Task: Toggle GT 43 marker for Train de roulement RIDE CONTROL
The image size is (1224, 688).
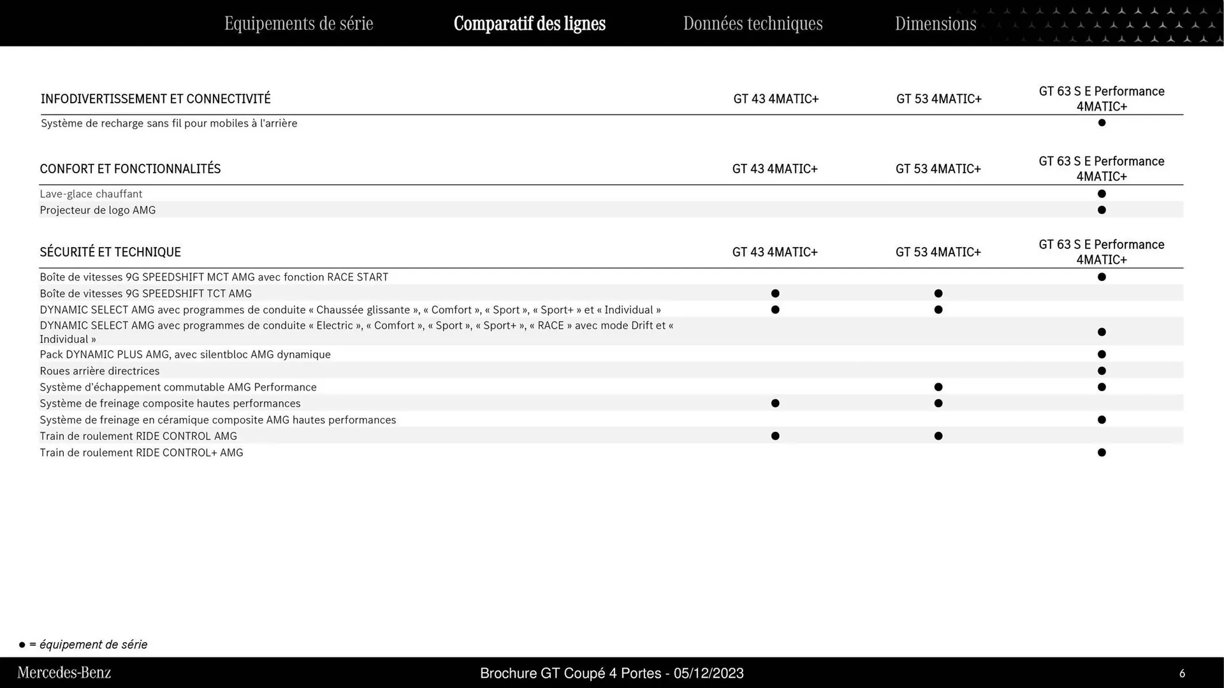Action: [x=775, y=436]
